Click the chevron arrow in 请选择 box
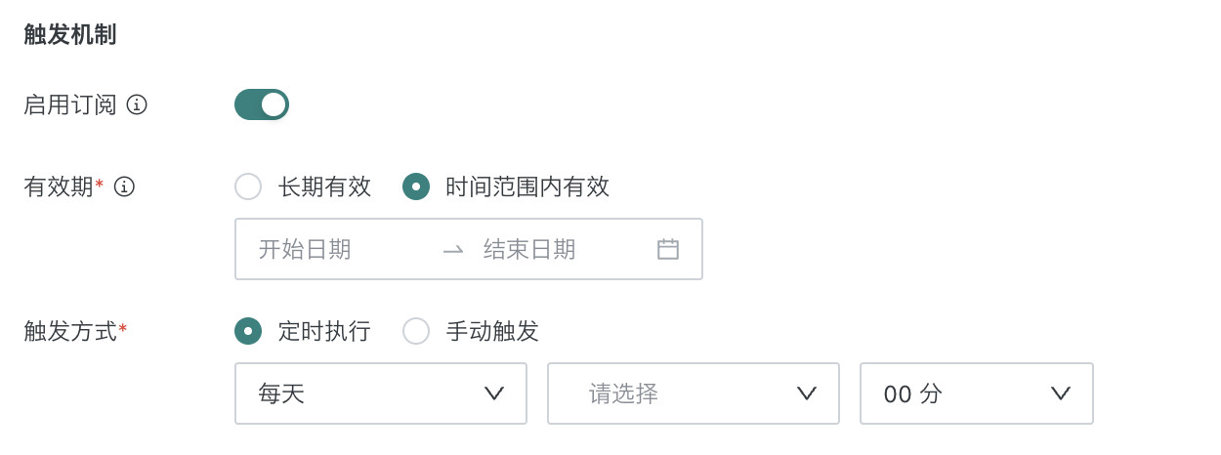The width and height of the screenshot is (1221, 455). [x=807, y=393]
